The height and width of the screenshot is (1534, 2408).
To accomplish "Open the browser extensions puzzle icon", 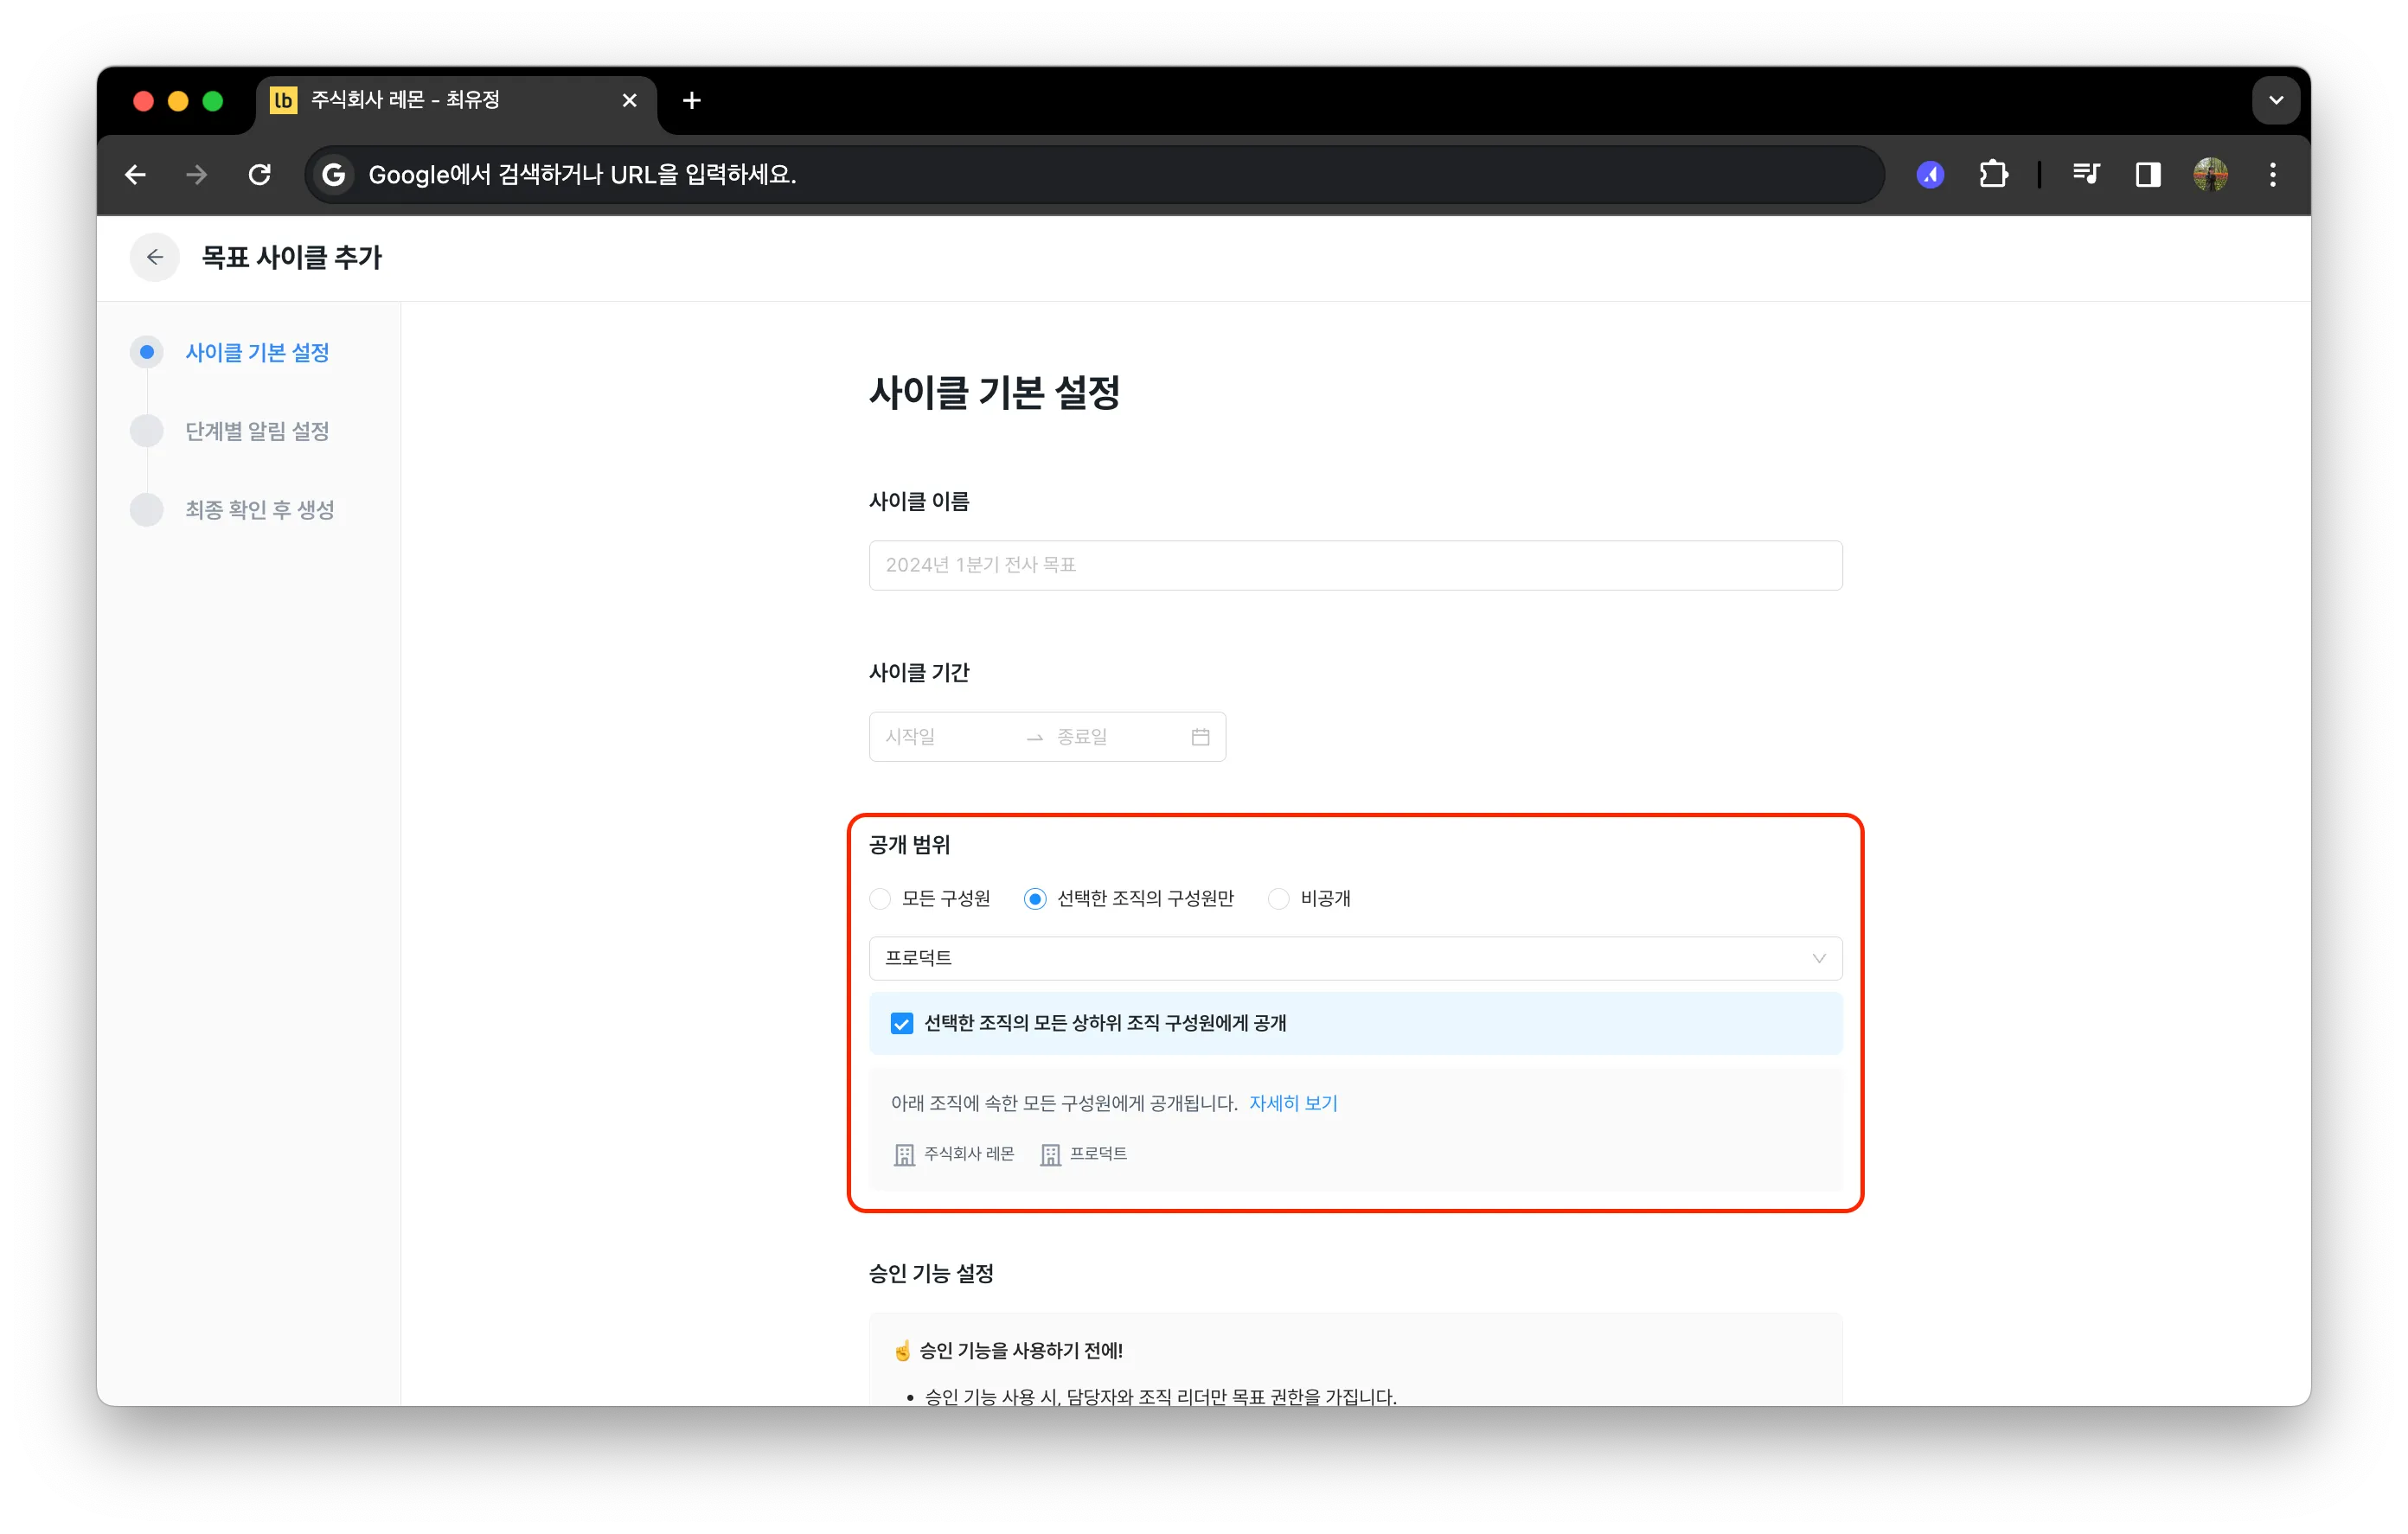I will [1993, 175].
